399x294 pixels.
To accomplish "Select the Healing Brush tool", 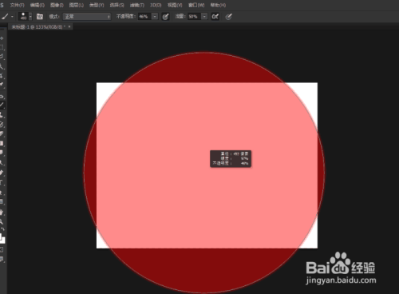I will (x=2, y=96).
